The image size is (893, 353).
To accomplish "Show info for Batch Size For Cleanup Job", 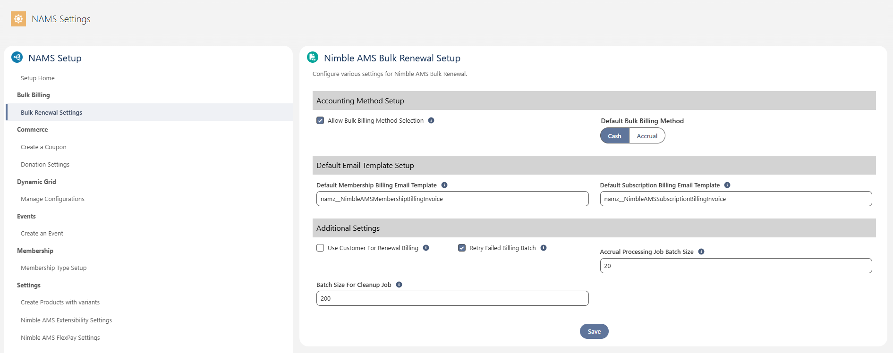I will (x=399, y=285).
